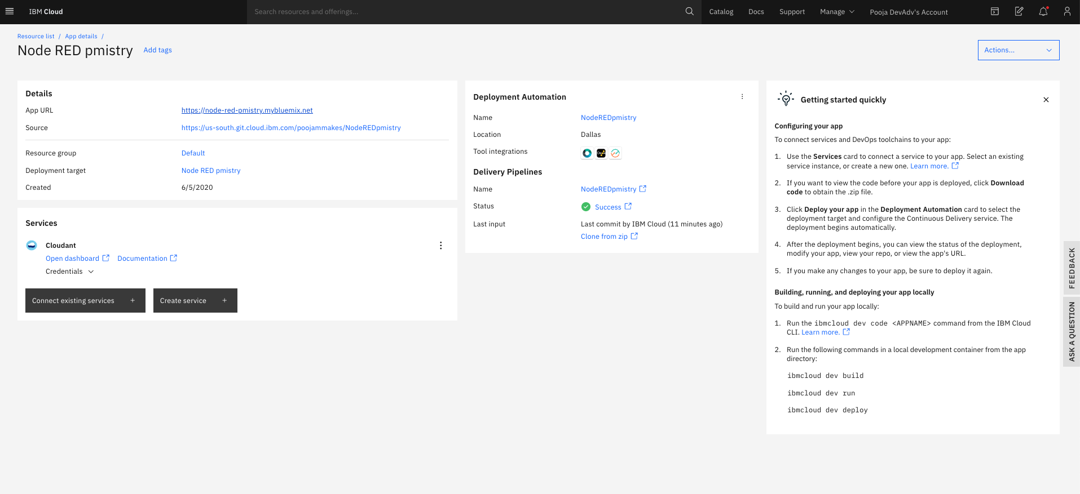Click the first tool integration icon
Screen dimensions: 1080x494
pyautogui.click(x=587, y=153)
